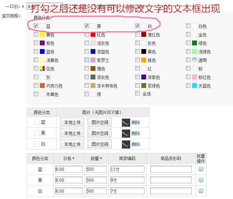Open batch operation gear for 黑 row
Image resolution: width=233 pixels, height=199 pixels.
click(201, 180)
